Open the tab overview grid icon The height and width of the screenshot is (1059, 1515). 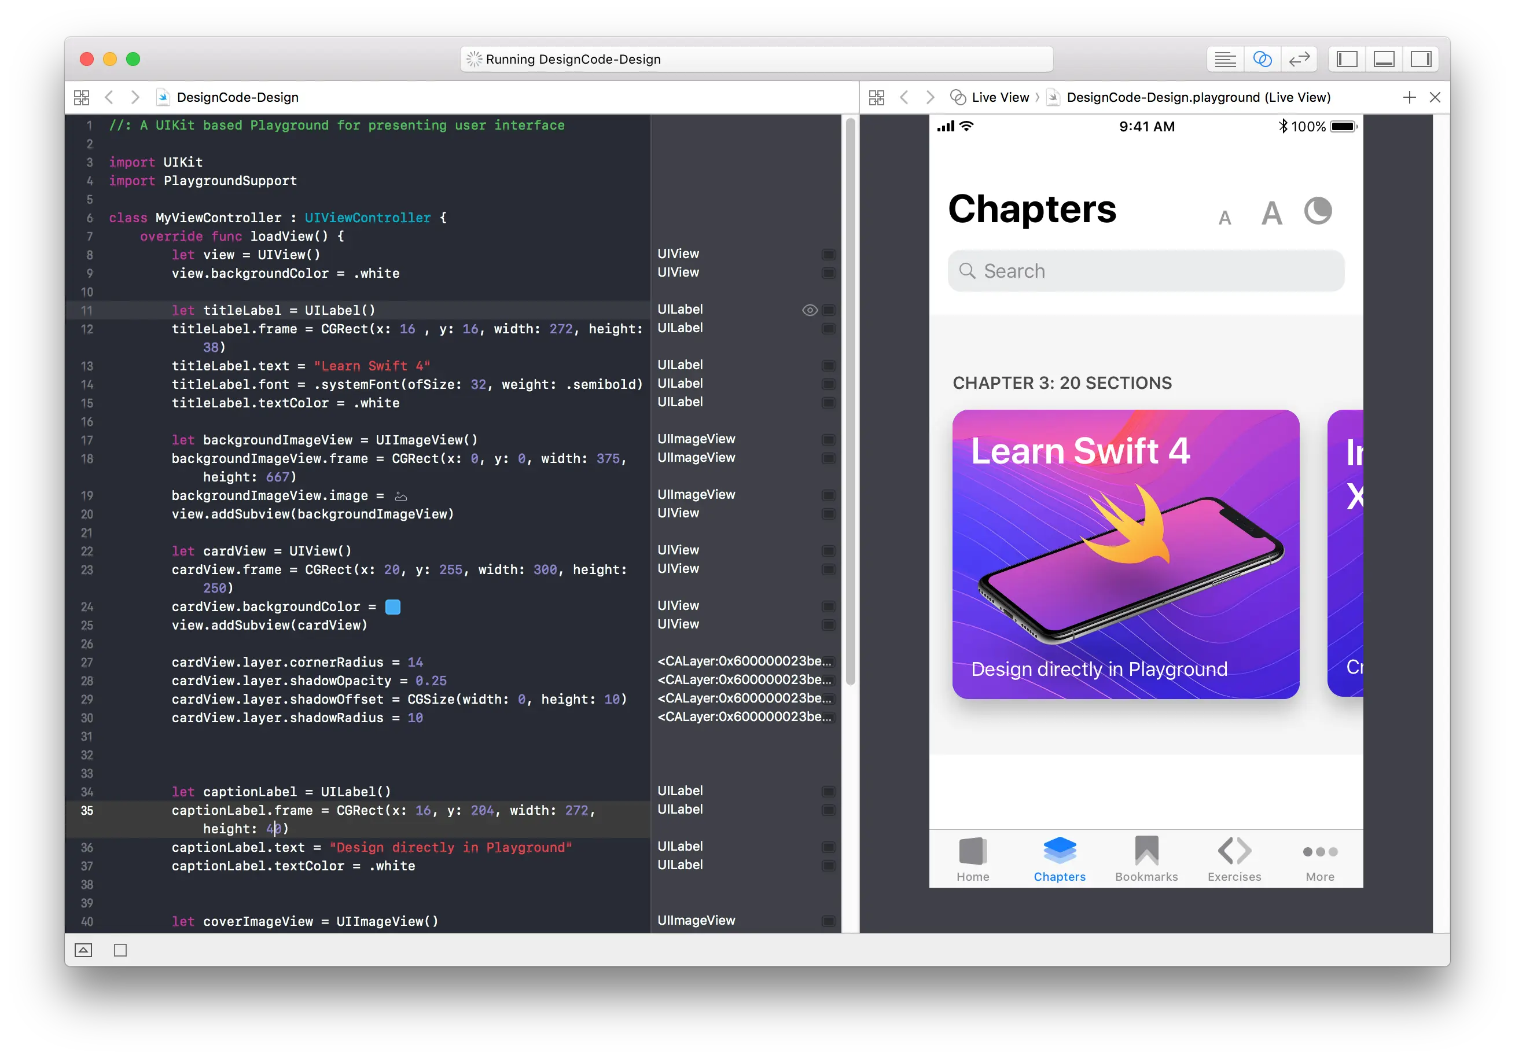82,97
